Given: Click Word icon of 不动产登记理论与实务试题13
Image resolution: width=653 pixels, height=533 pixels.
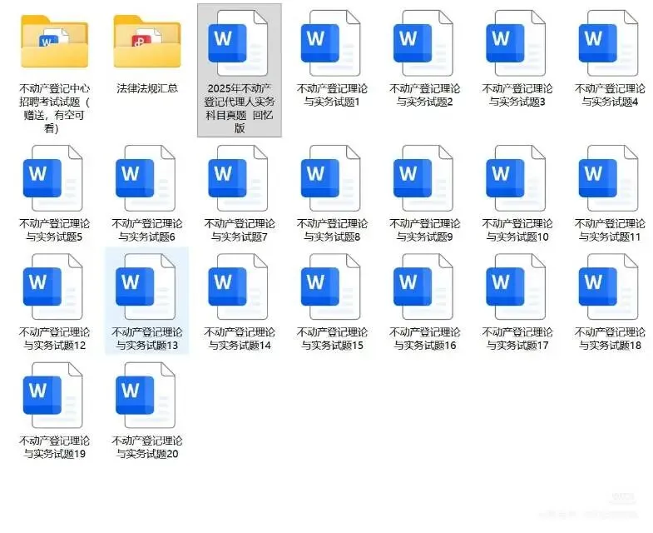Looking at the screenshot, I should coord(146,286).
